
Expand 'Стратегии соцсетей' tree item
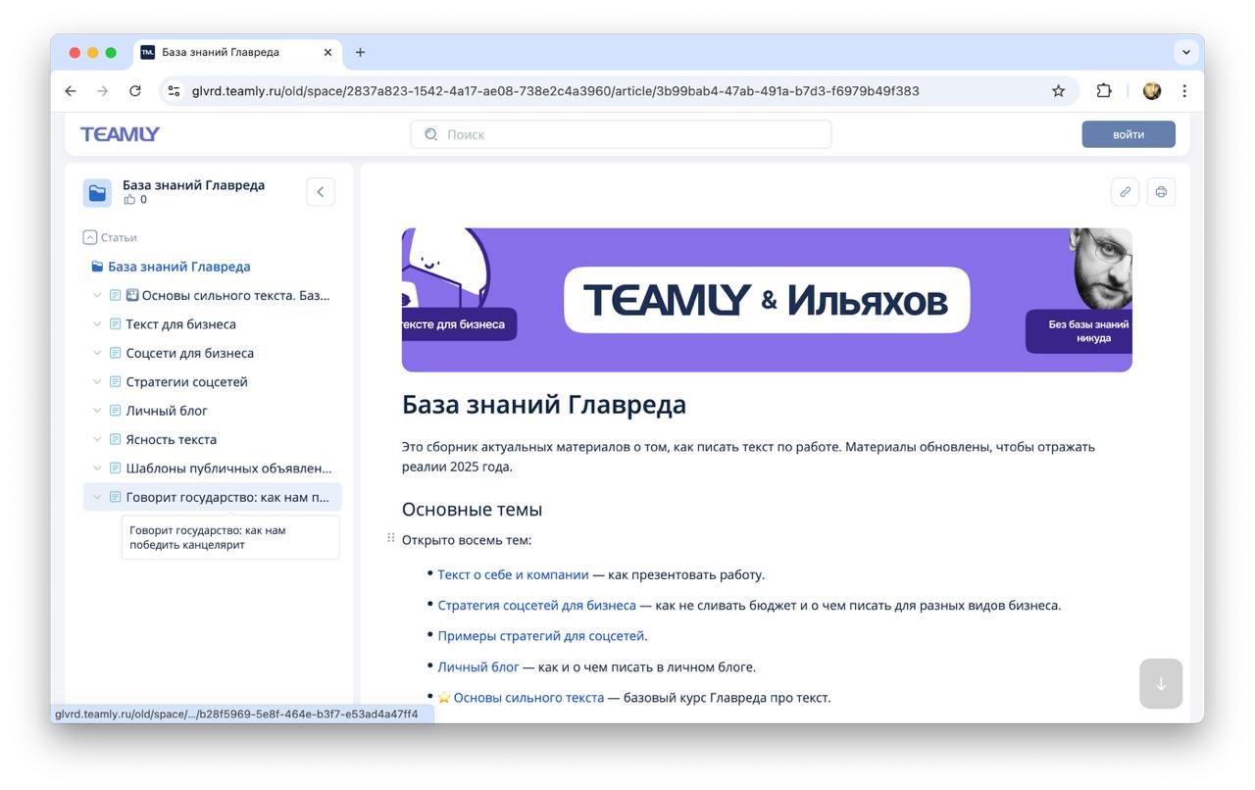pos(97,382)
